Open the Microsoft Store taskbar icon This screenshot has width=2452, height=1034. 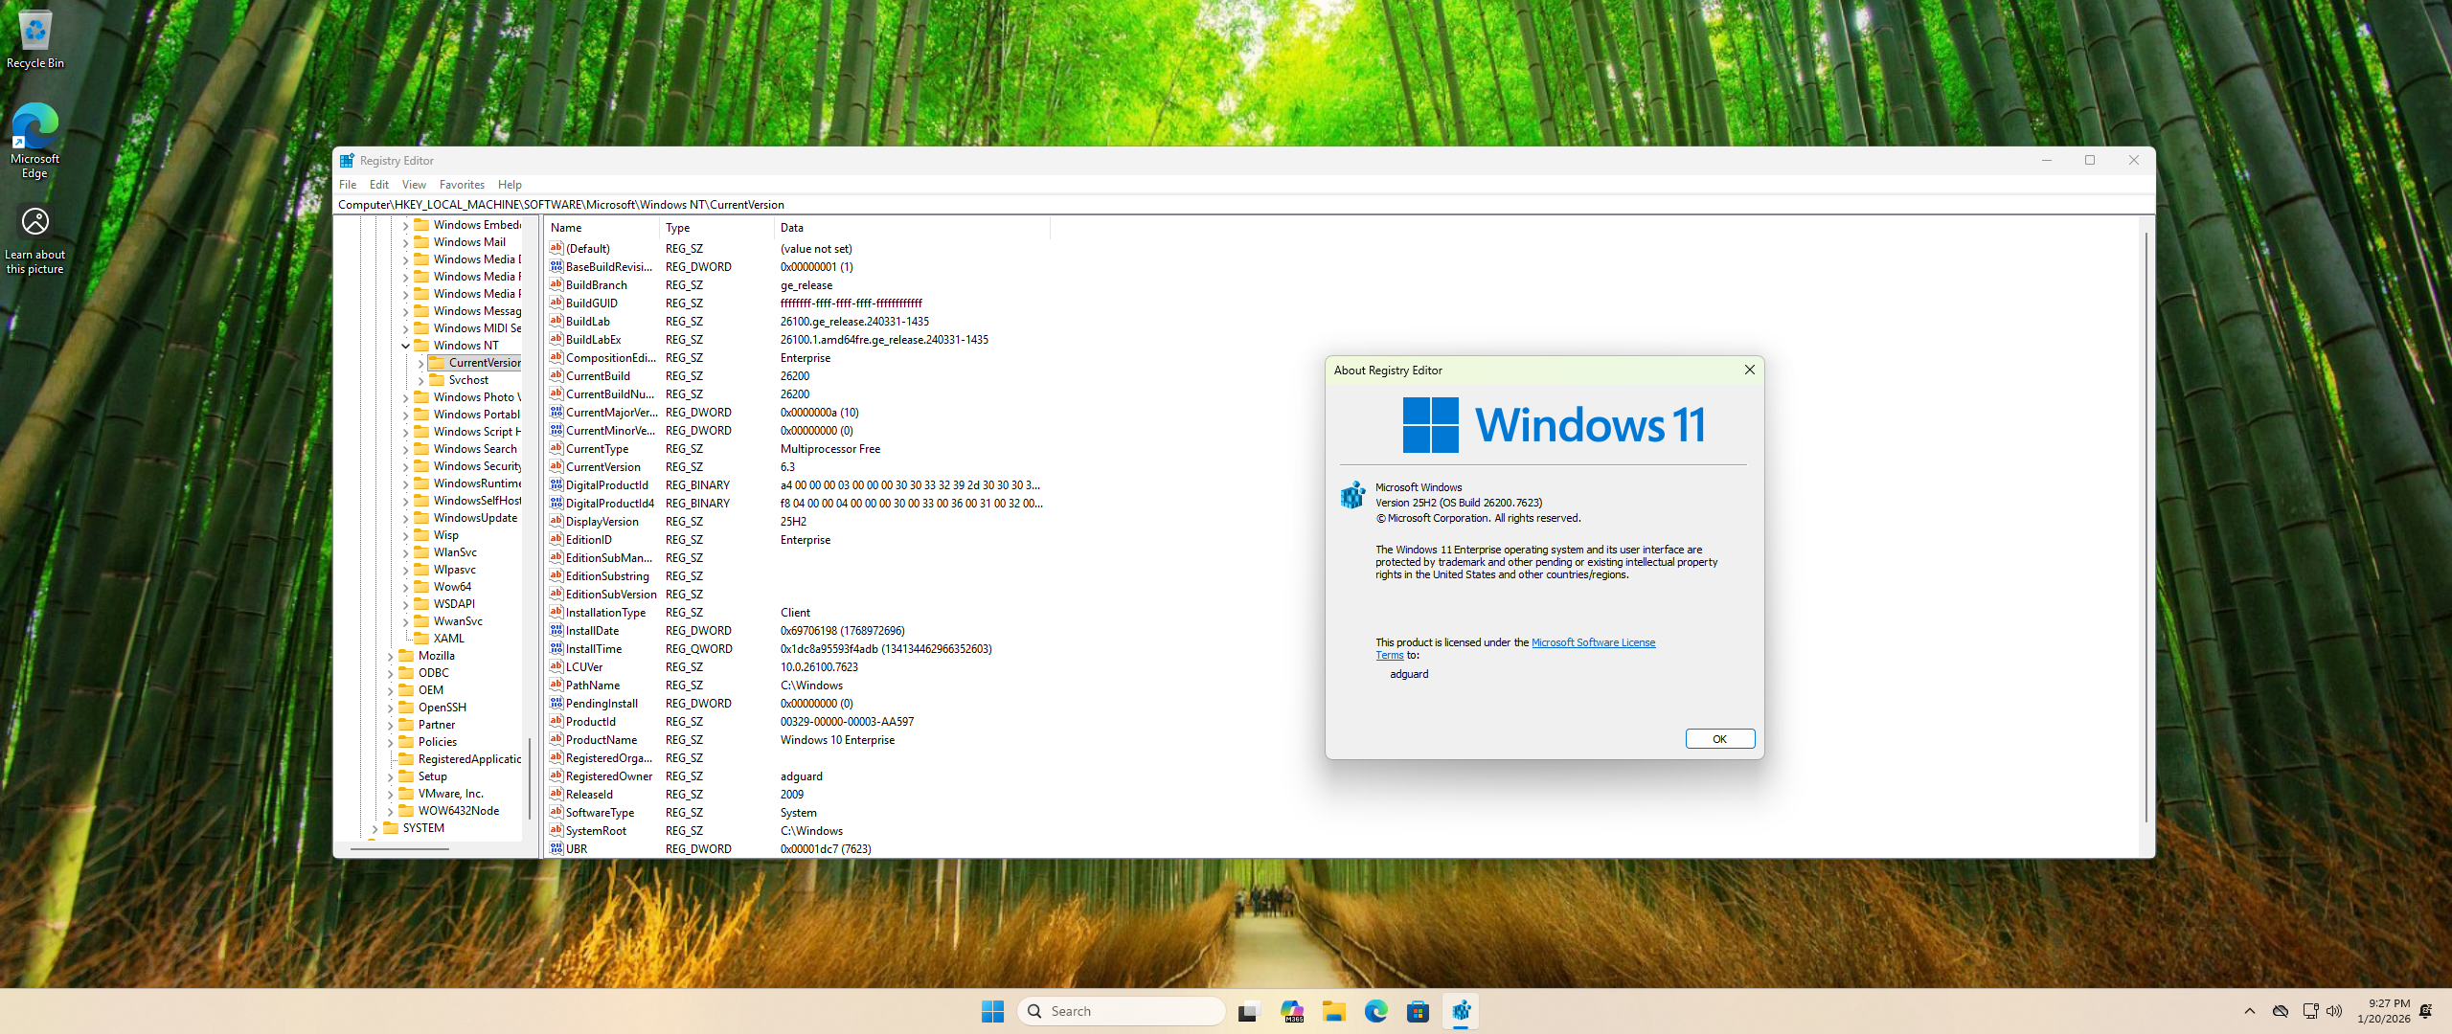coord(1418,1011)
